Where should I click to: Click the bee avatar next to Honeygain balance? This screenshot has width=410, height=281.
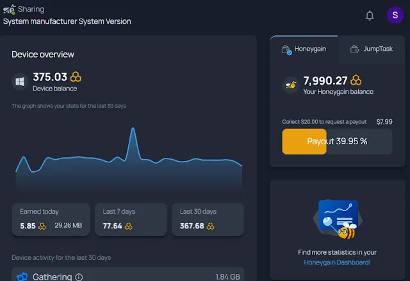tap(291, 85)
